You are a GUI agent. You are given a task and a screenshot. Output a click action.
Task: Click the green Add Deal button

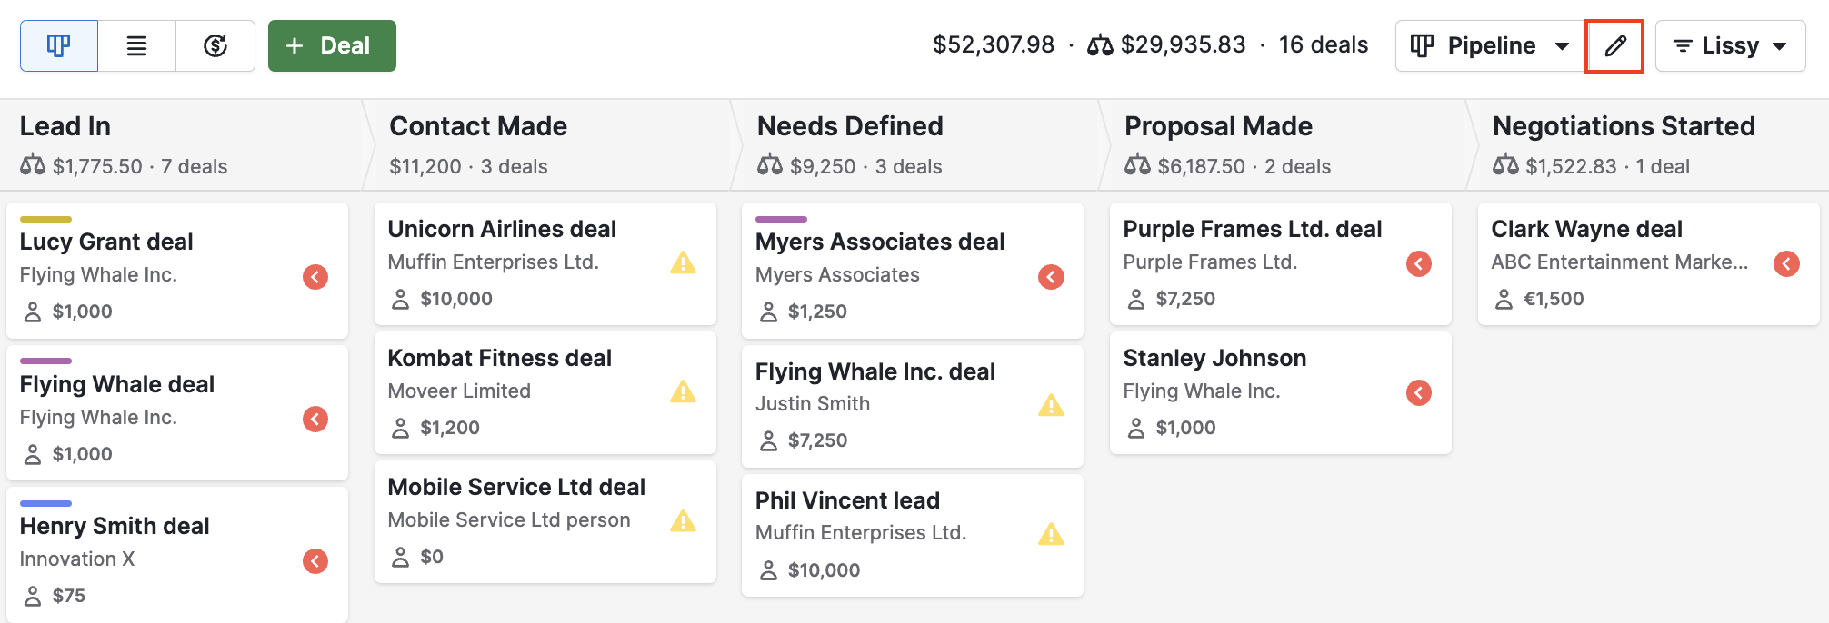pyautogui.click(x=332, y=45)
